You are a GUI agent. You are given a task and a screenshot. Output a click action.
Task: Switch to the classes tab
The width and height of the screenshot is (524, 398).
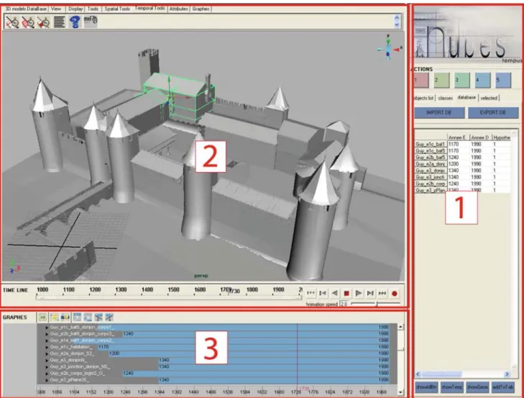(445, 98)
